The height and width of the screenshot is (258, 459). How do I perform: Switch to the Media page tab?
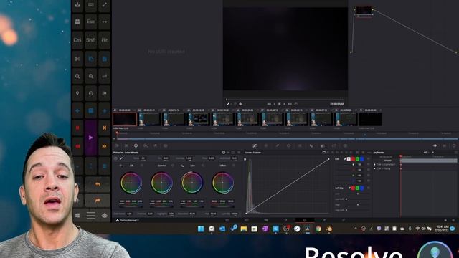(227, 220)
